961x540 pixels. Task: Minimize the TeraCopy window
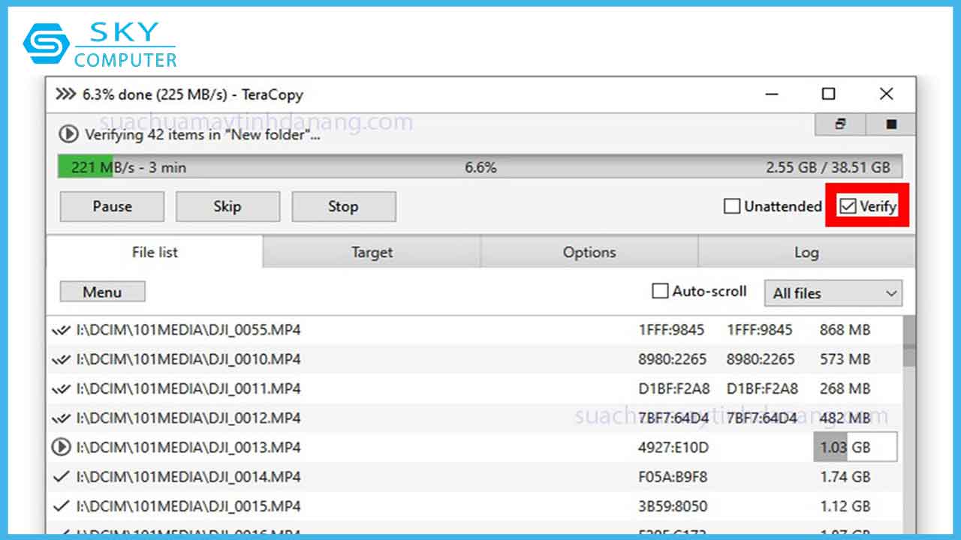coord(771,94)
